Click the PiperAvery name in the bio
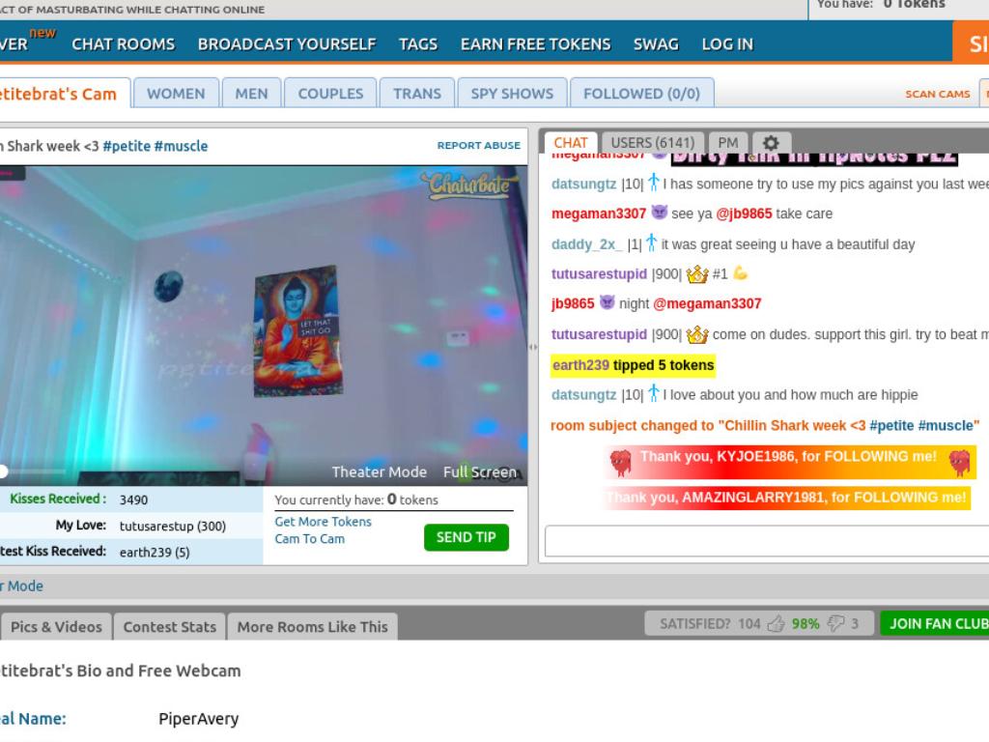The height and width of the screenshot is (742, 989). [199, 719]
